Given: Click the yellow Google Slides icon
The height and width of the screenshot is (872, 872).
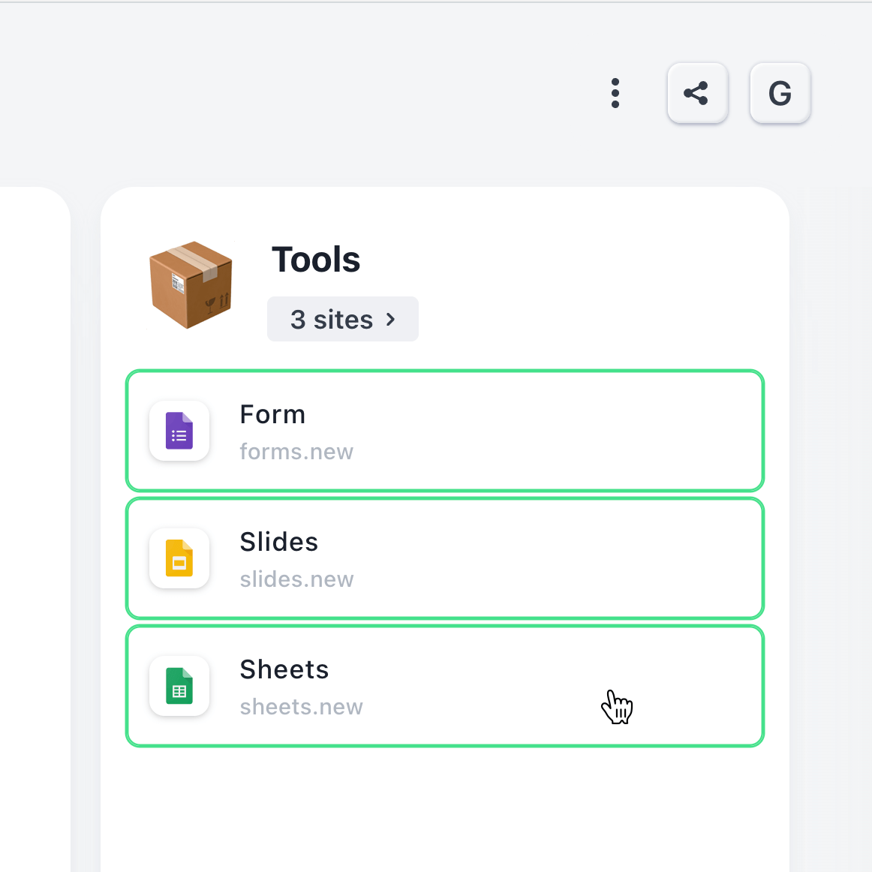Looking at the screenshot, I should tap(179, 558).
